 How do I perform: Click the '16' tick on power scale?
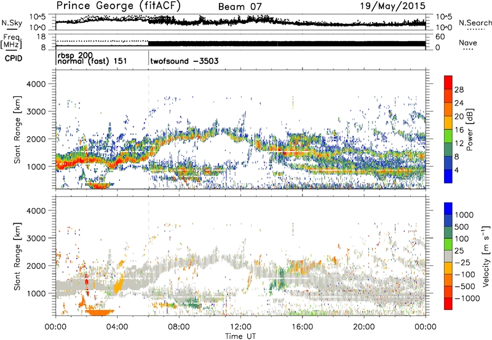(459, 130)
